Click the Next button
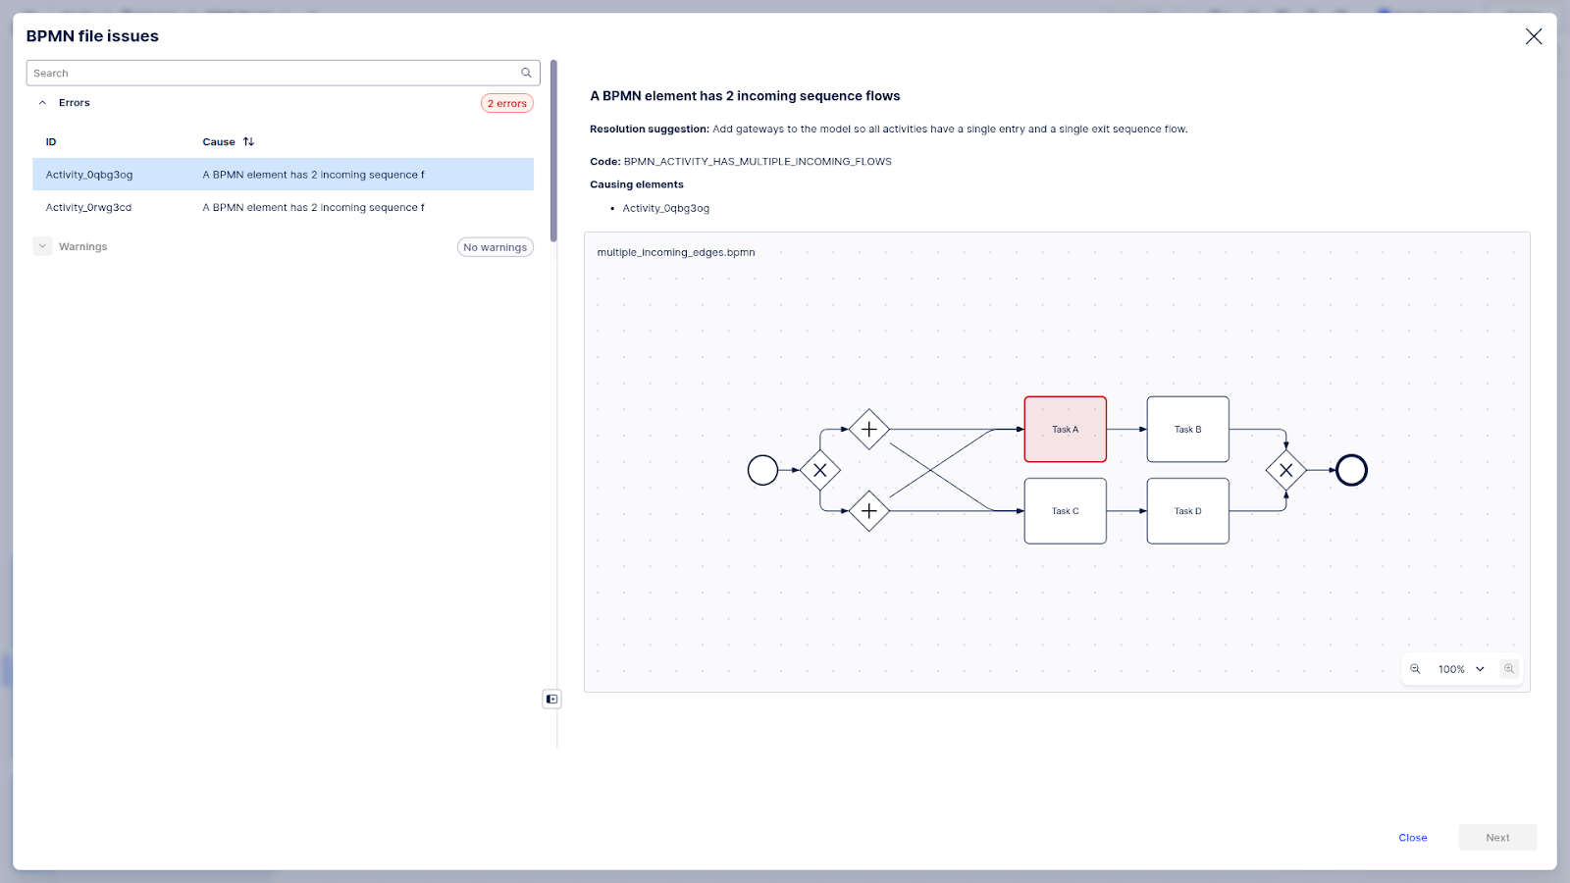The height and width of the screenshot is (883, 1570). [1496, 838]
